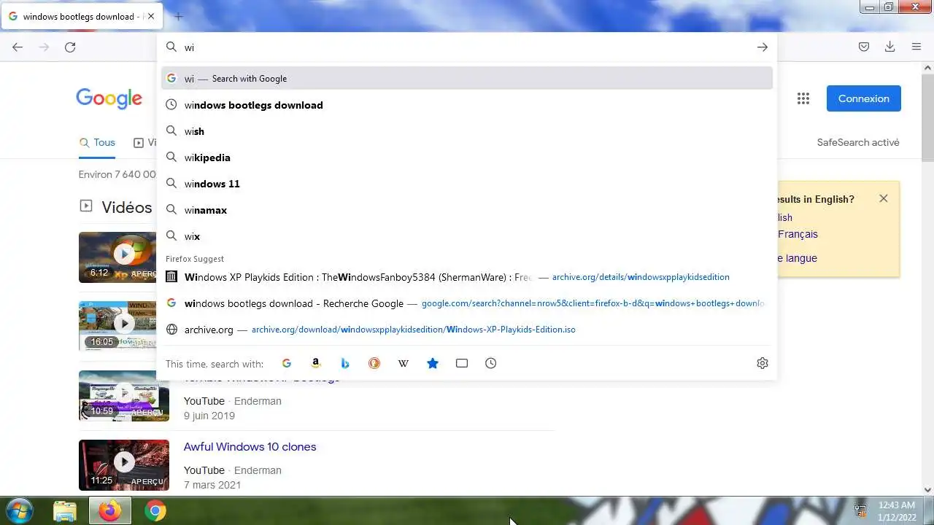Open File Explorer from the taskbar

(x=65, y=511)
